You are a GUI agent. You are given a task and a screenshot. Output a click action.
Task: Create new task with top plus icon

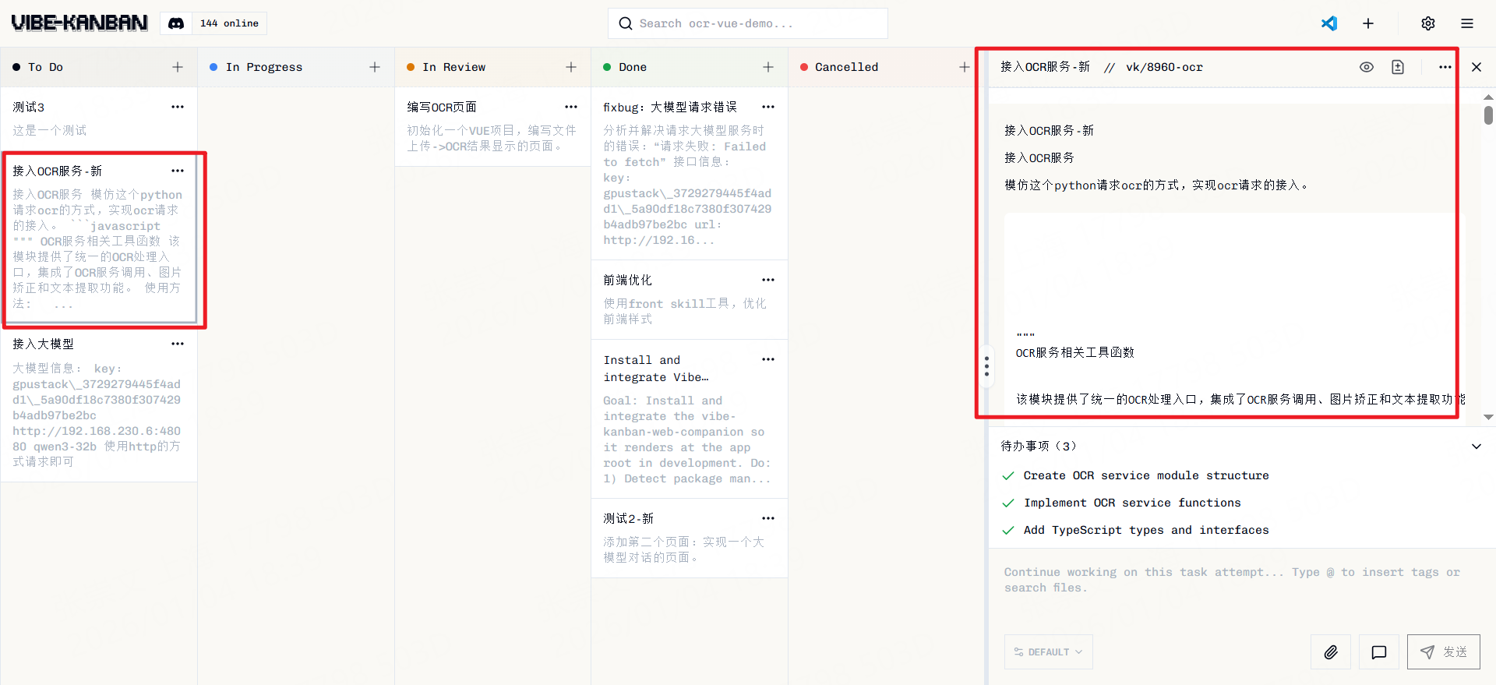pyautogui.click(x=1368, y=23)
